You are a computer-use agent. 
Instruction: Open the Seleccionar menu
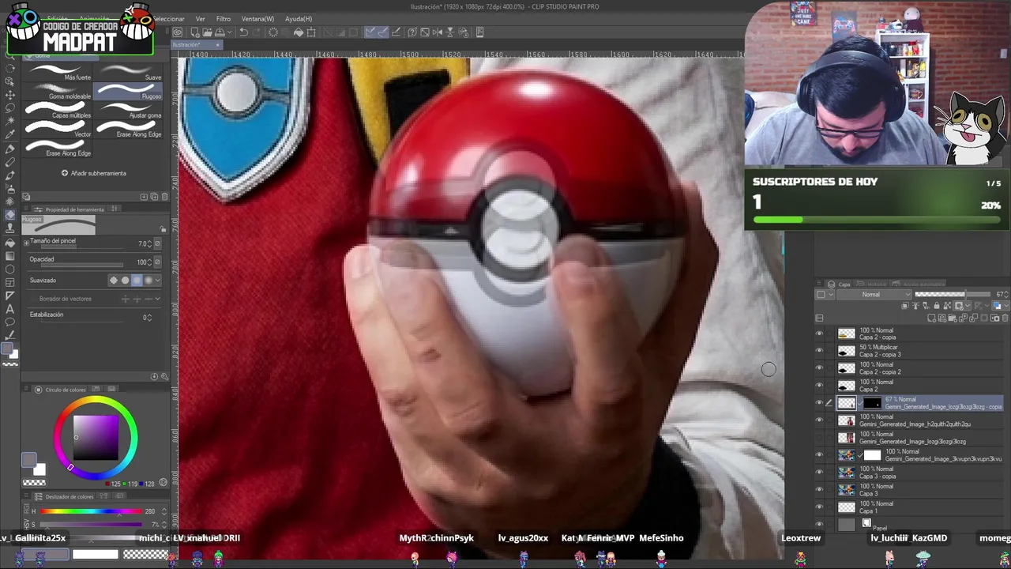[167, 19]
